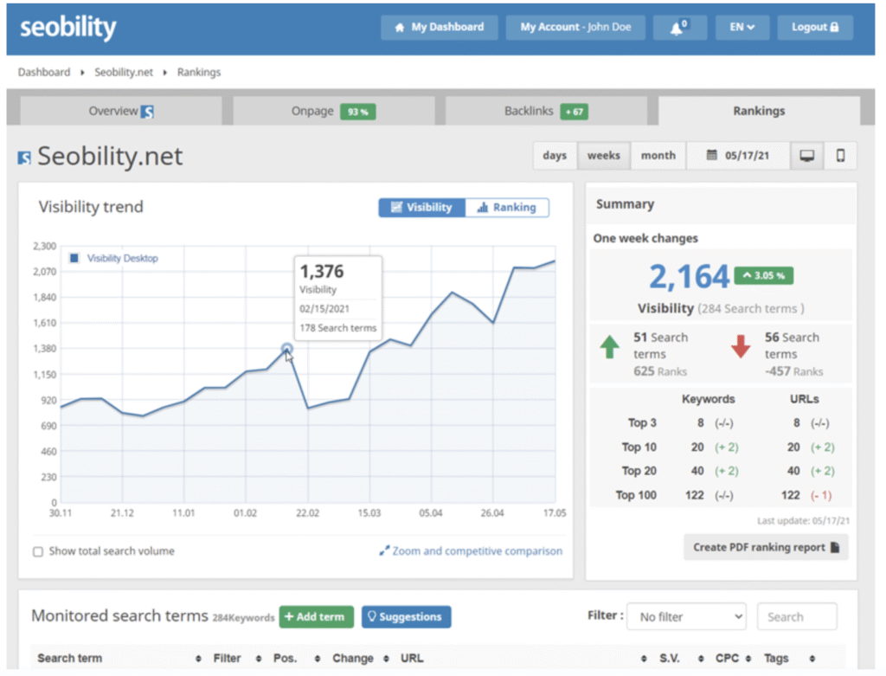886x676 pixels.
Task: Select days time range
Action: point(555,156)
